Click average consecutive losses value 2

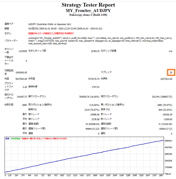(172, 134)
